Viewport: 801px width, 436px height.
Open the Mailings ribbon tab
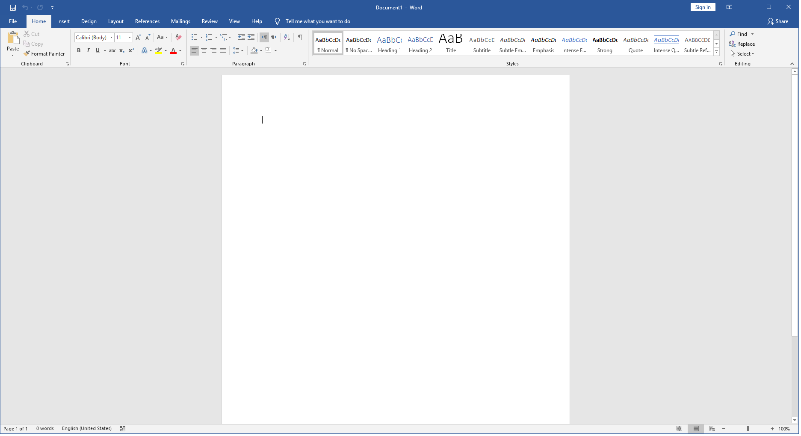point(180,21)
